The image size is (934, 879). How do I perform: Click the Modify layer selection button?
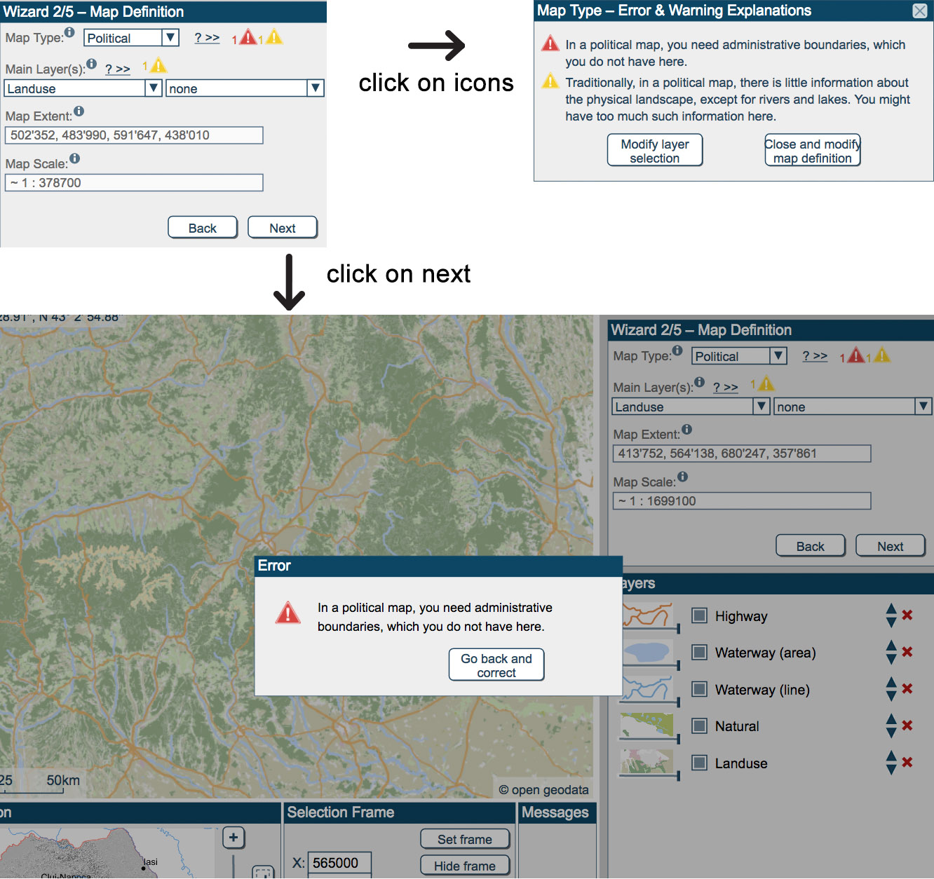pos(654,151)
